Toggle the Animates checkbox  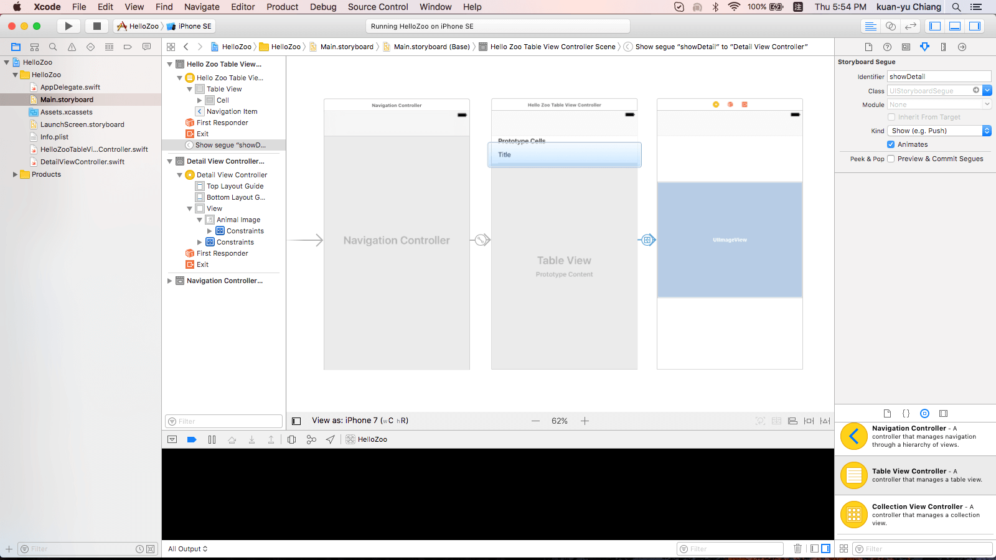[x=891, y=144]
